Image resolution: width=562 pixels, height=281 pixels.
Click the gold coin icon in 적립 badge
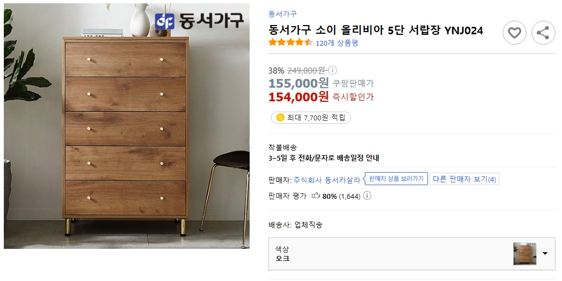coord(280,118)
